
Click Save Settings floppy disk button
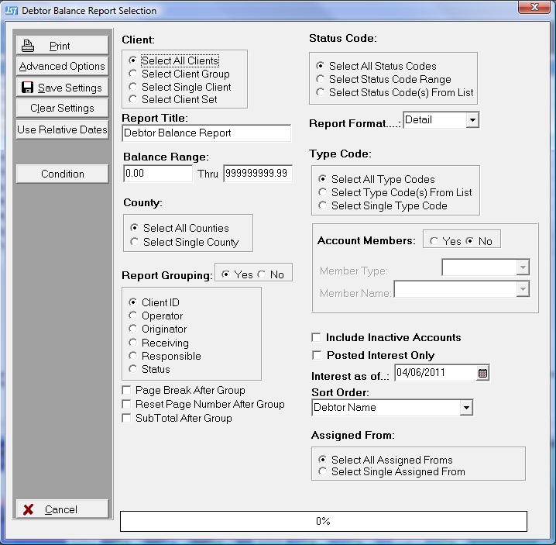[x=62, y=88]
